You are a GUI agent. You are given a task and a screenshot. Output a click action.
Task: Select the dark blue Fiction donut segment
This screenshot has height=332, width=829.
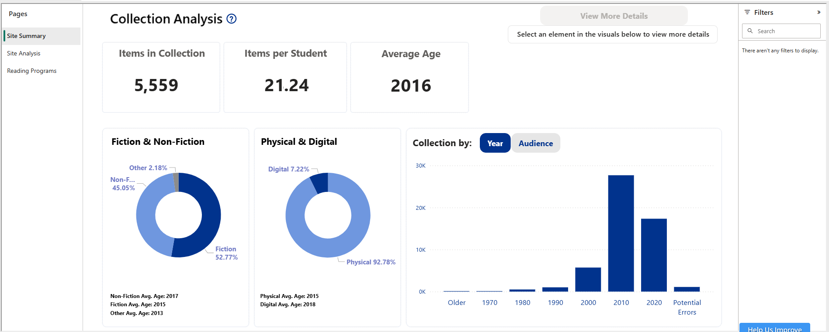tap(210, 215)
